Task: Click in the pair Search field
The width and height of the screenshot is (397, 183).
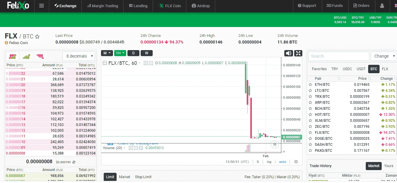Action: (339, 56)
